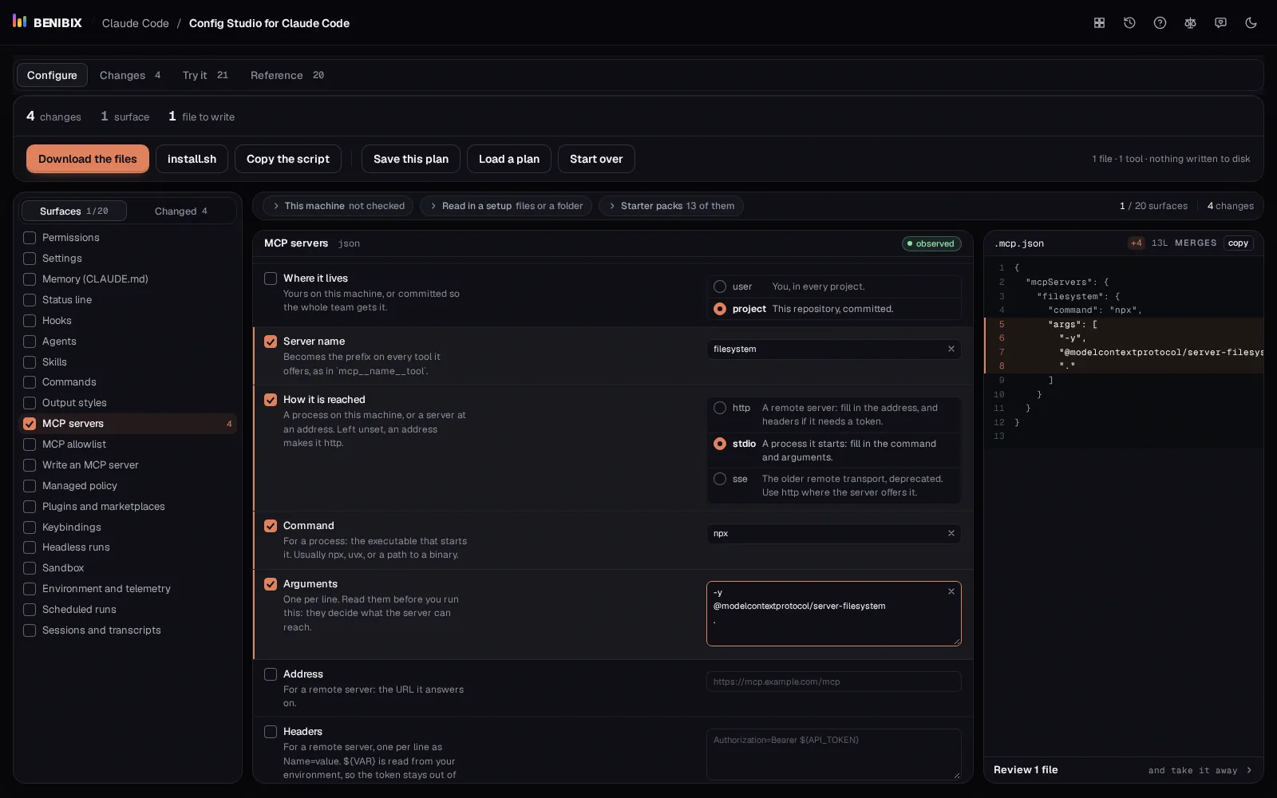Tick the Permissions surface checkbox
Image resolution: width=1277 pixels, height=798 pixels.
(x=30, y=238)
